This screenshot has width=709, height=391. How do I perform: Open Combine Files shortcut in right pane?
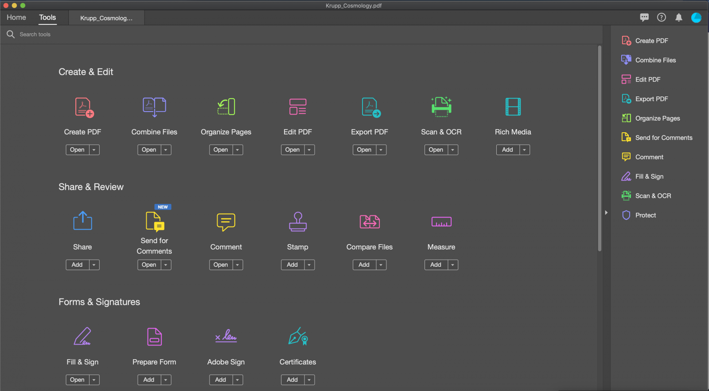coord(648,60)
